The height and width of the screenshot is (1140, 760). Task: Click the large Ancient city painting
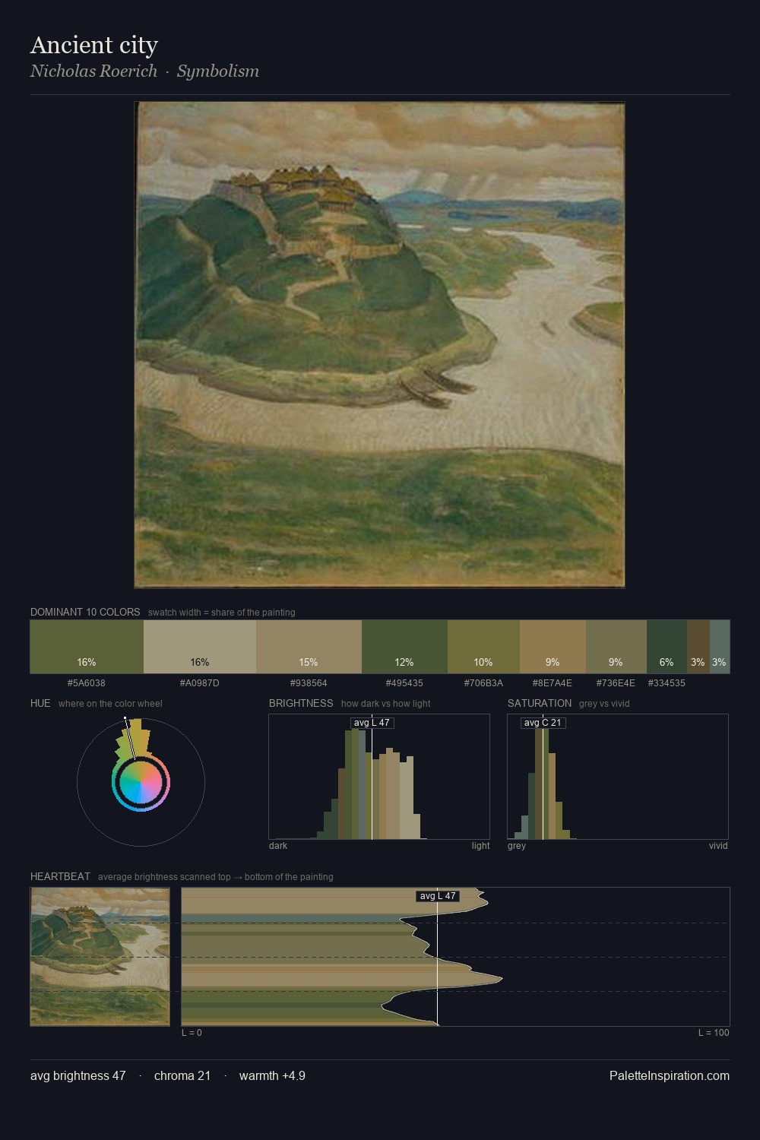(379, 345)
